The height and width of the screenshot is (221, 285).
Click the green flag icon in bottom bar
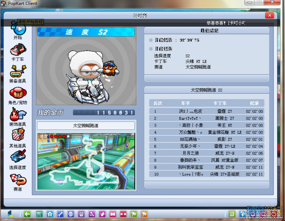[134, 214]
